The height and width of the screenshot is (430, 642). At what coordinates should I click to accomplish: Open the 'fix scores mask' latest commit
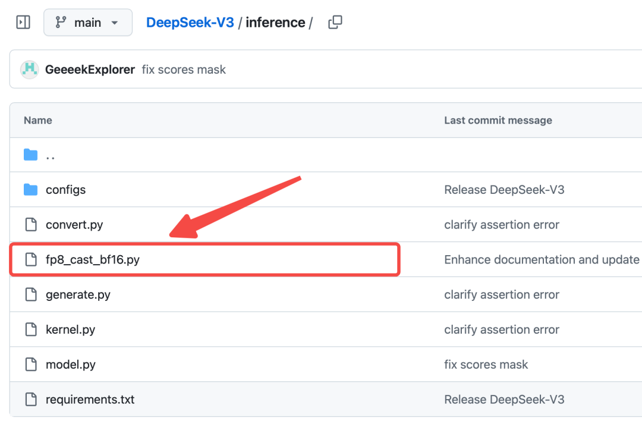pos(184,70)
